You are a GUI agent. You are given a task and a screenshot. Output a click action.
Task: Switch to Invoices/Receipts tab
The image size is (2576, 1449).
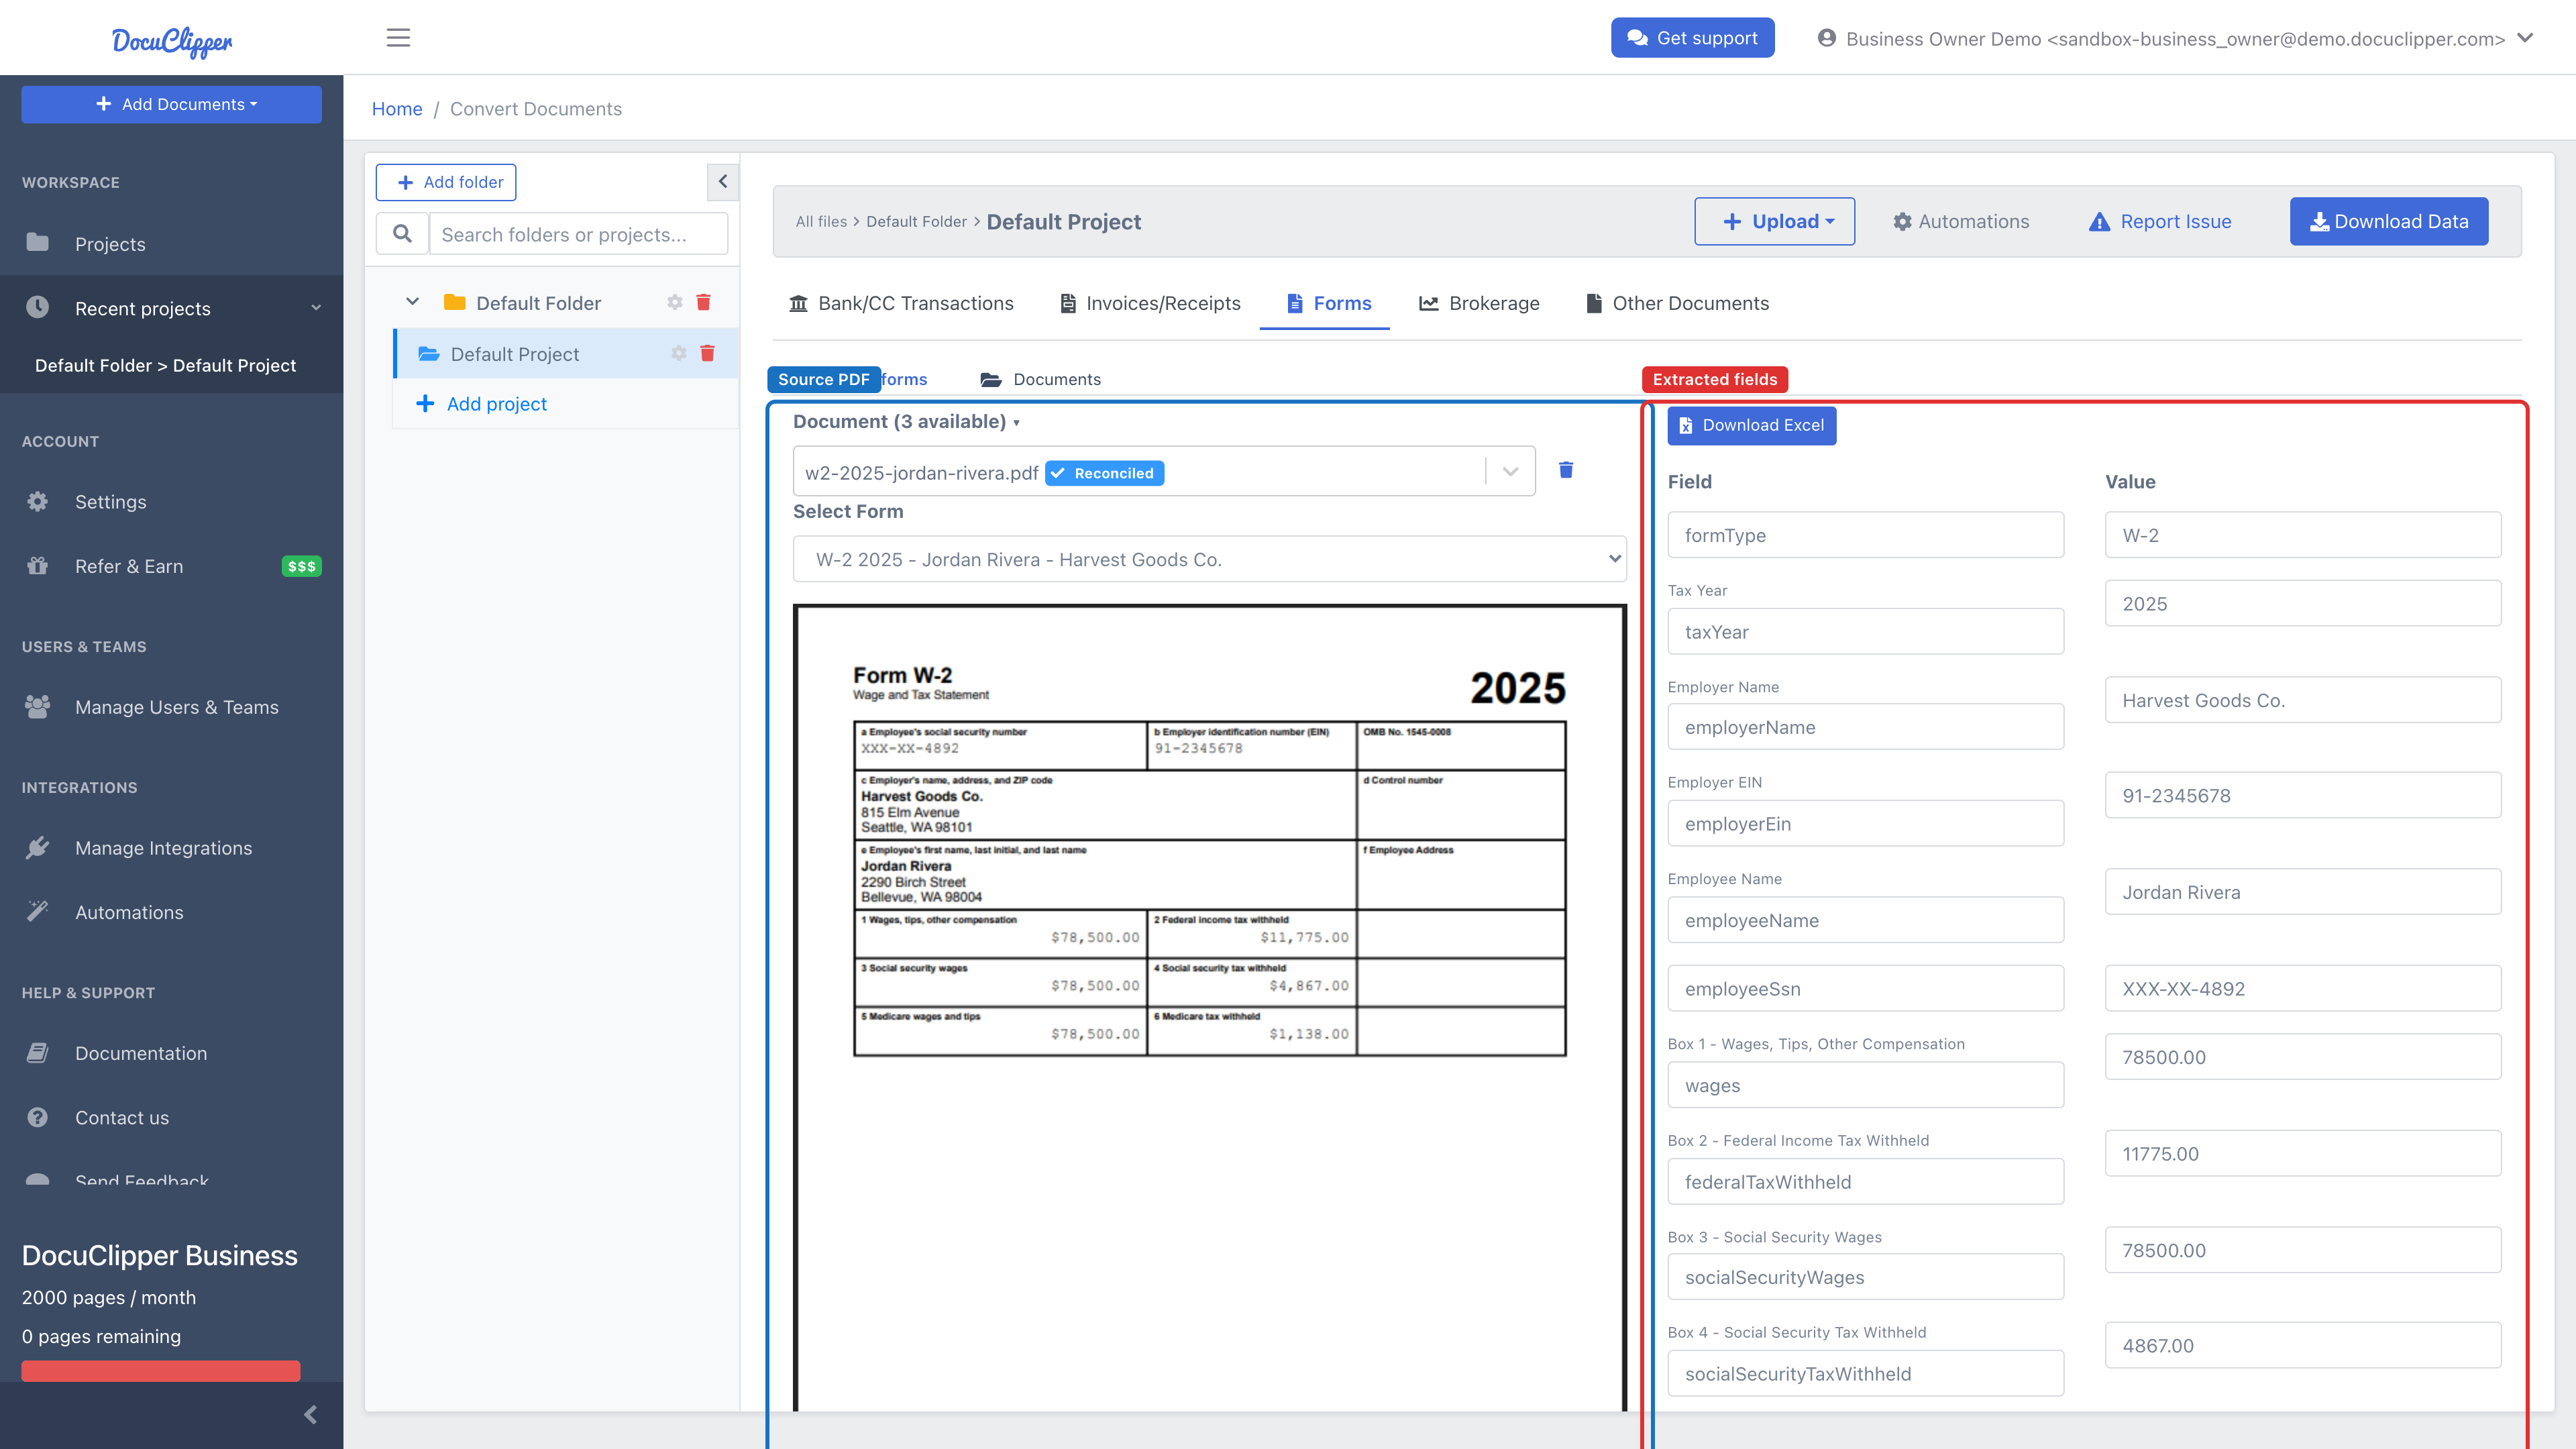click(x=1150, y=303)
